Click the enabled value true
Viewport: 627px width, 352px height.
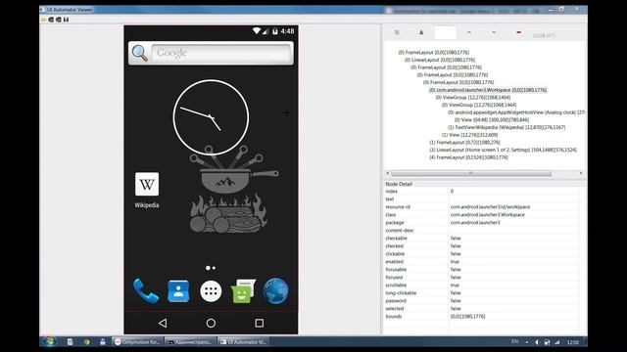455,261
